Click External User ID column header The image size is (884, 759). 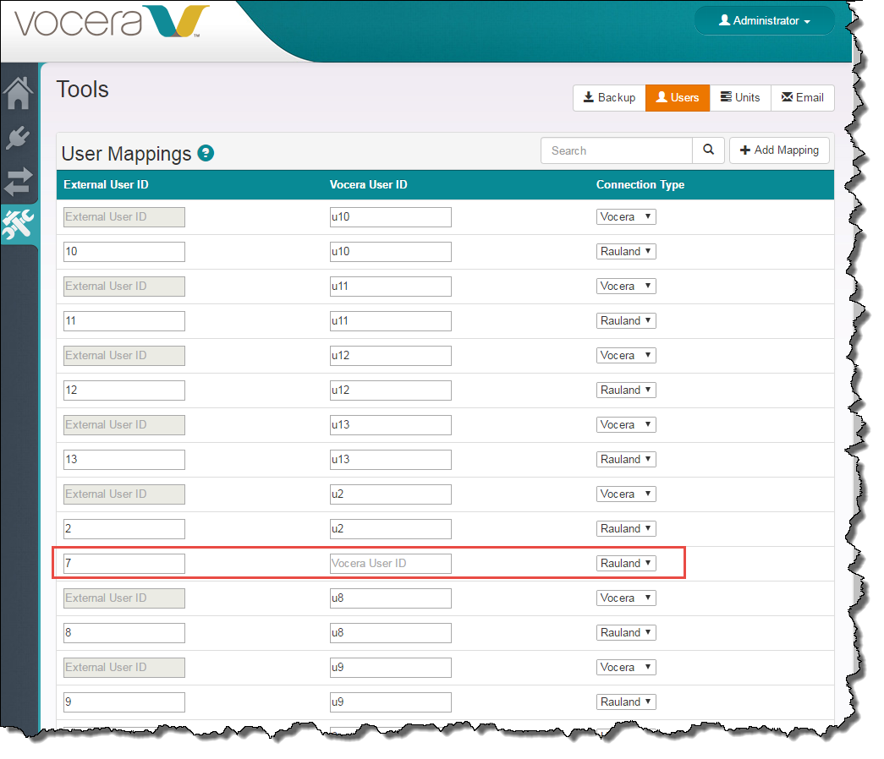(106, 185)
